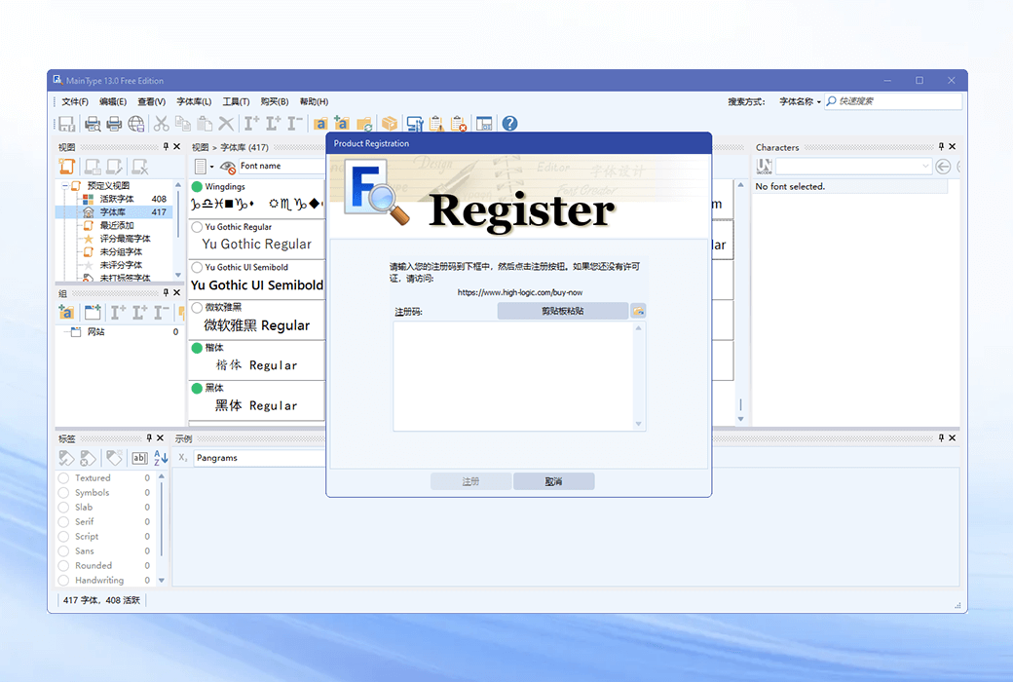Screen dimensions: 1013x682
Task: Click the up arrow of registration code scrollbar
Action: (x=638, y=328)
